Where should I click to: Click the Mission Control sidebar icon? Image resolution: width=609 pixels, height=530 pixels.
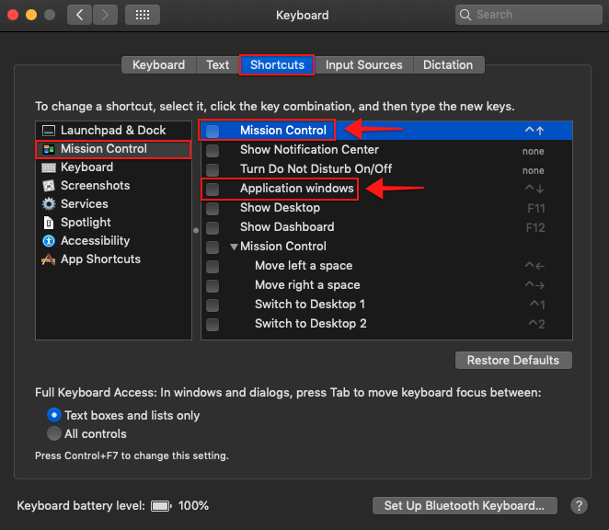(x=49, y=149)
